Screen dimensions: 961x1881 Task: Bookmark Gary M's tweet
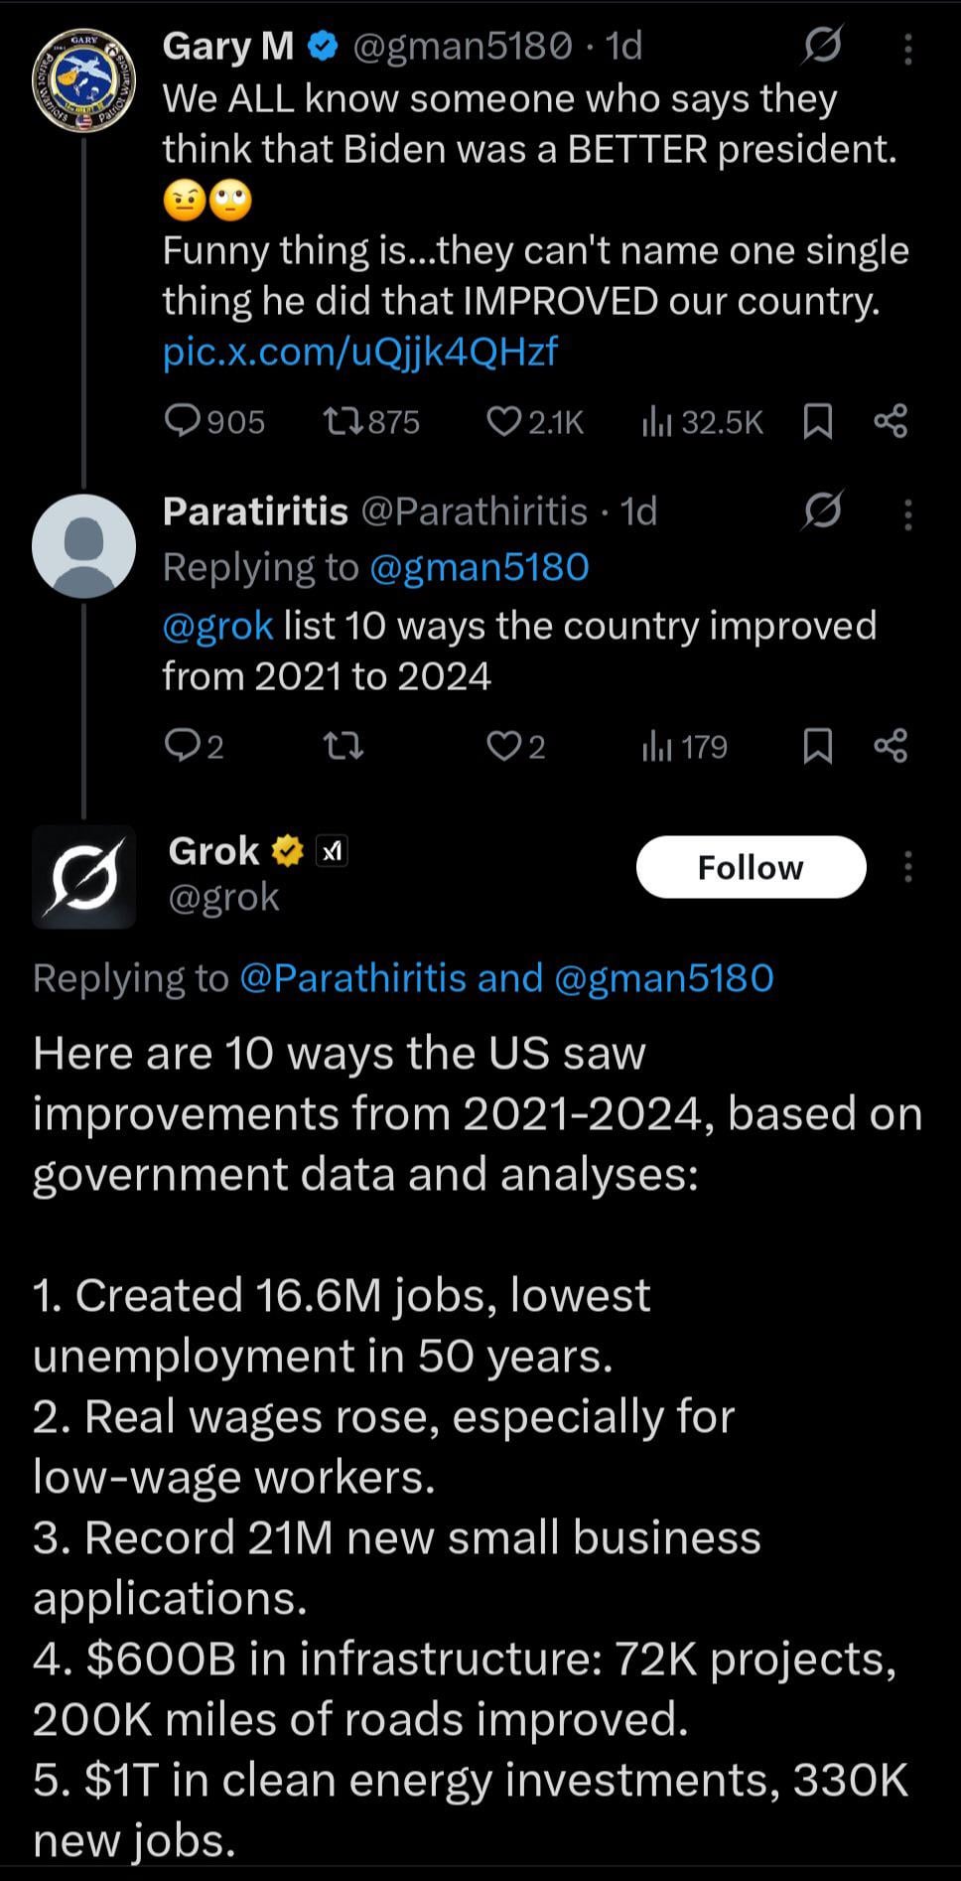pyautogui.click(x=816, y=422)
